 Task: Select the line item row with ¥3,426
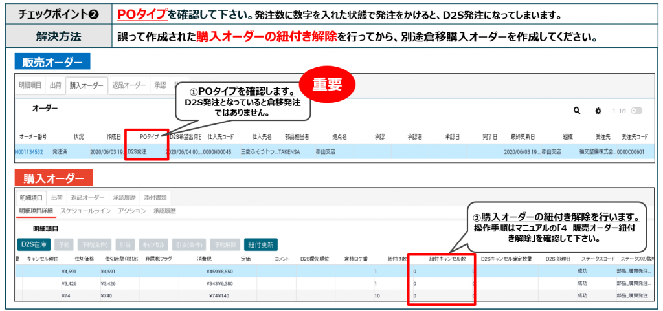[x=194, y=283]
